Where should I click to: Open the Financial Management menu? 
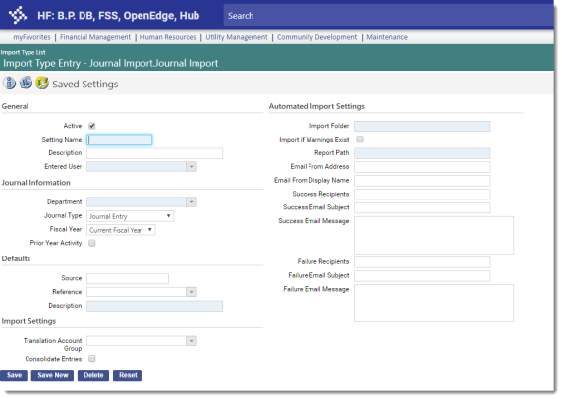click(95, 37)
